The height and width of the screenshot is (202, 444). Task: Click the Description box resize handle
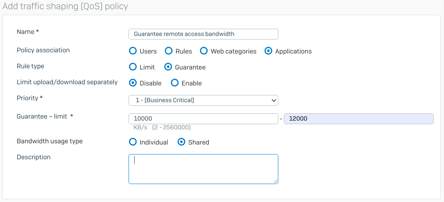(276, 181)
